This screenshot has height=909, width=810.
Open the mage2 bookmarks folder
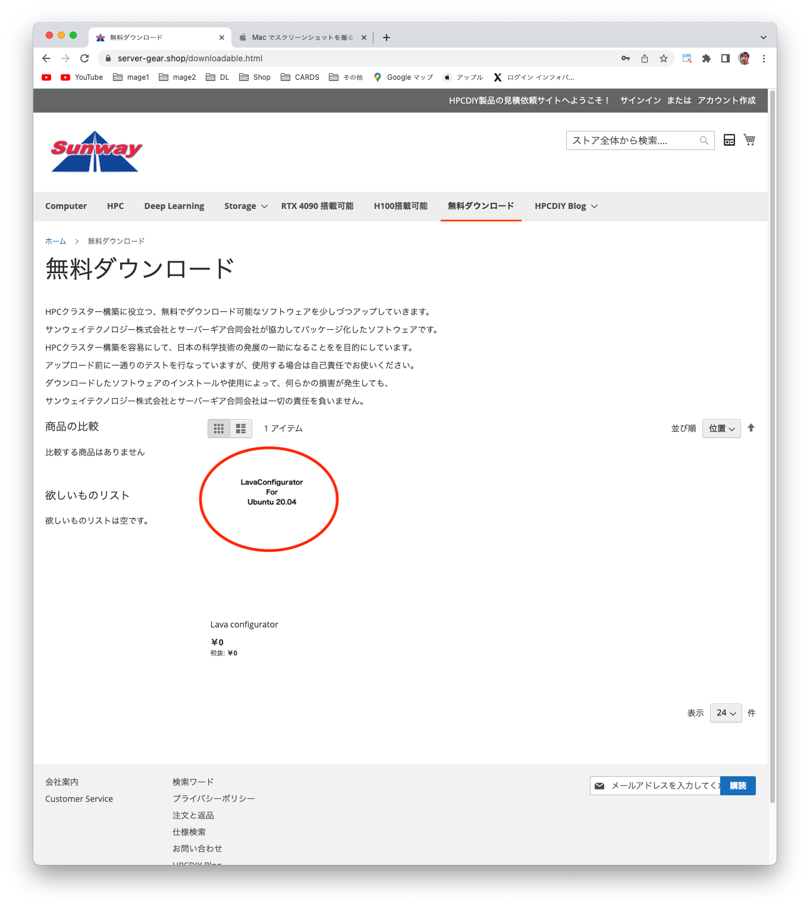[x=177, y=77]
